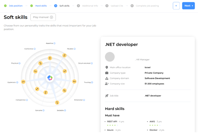The image size is (198, 136).
Task: Jump to the Additional info step
Action: pos(90,6)
